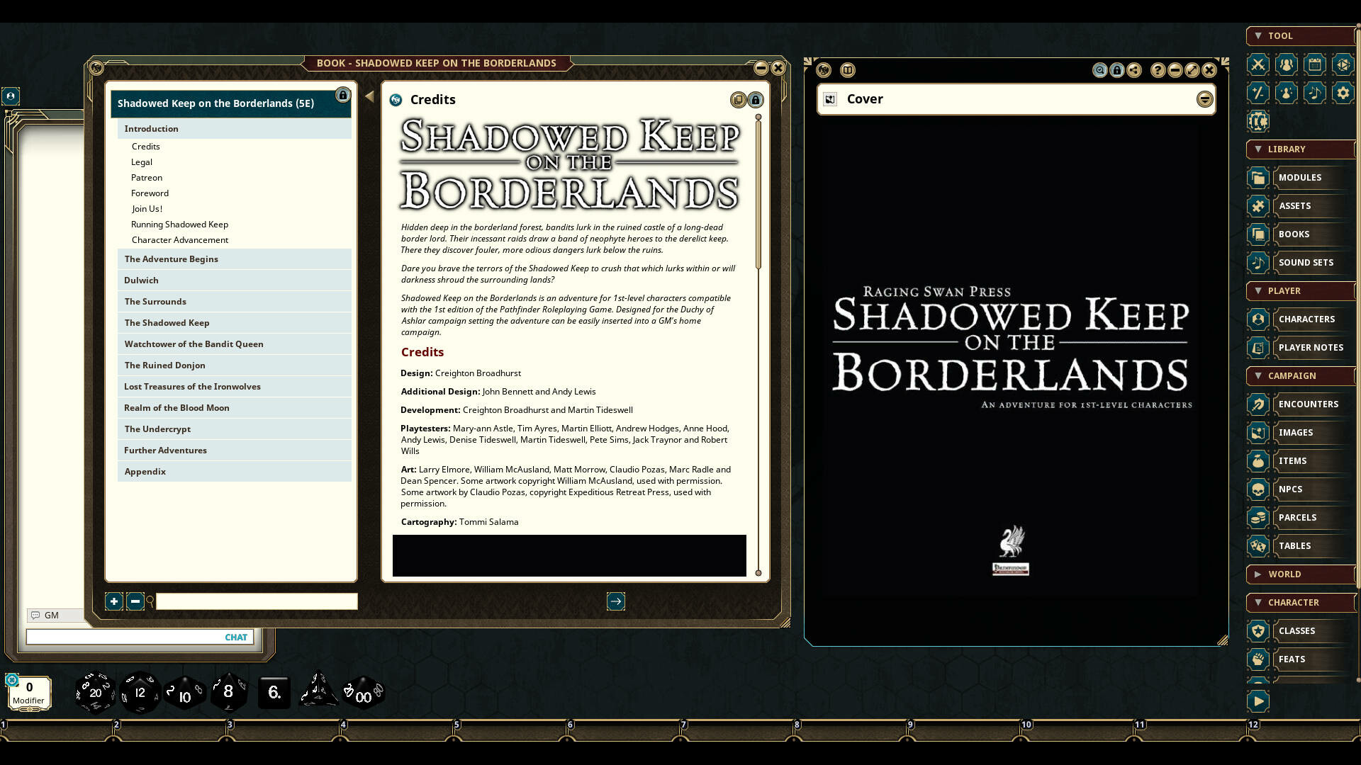Screen dimensions: 1361x765
Task: Open the Modifiers tool
Action: (1258, 93)
